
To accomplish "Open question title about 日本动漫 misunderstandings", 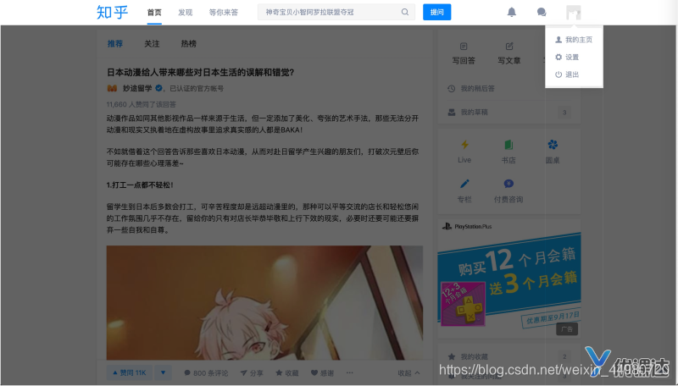I will [x=200, y=72].
